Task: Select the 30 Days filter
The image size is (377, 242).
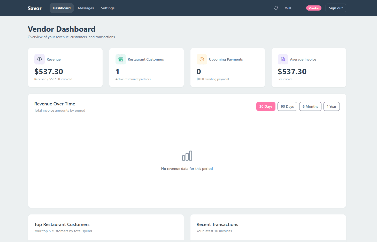Action: 266,106
